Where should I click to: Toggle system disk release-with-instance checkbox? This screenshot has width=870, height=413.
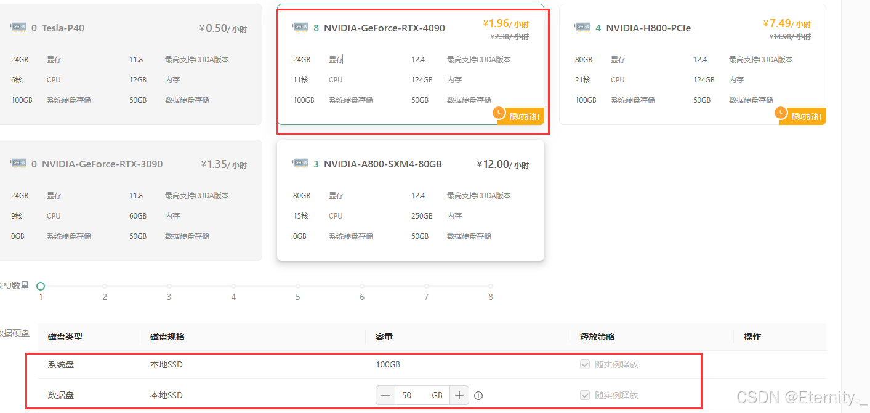[x=585, y=364]
